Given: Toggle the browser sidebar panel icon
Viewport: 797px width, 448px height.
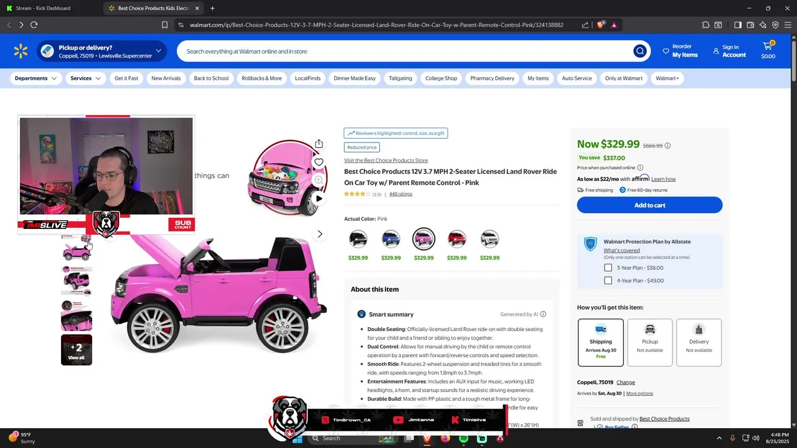Looking at the screenshot, I should tap(738, 25).
